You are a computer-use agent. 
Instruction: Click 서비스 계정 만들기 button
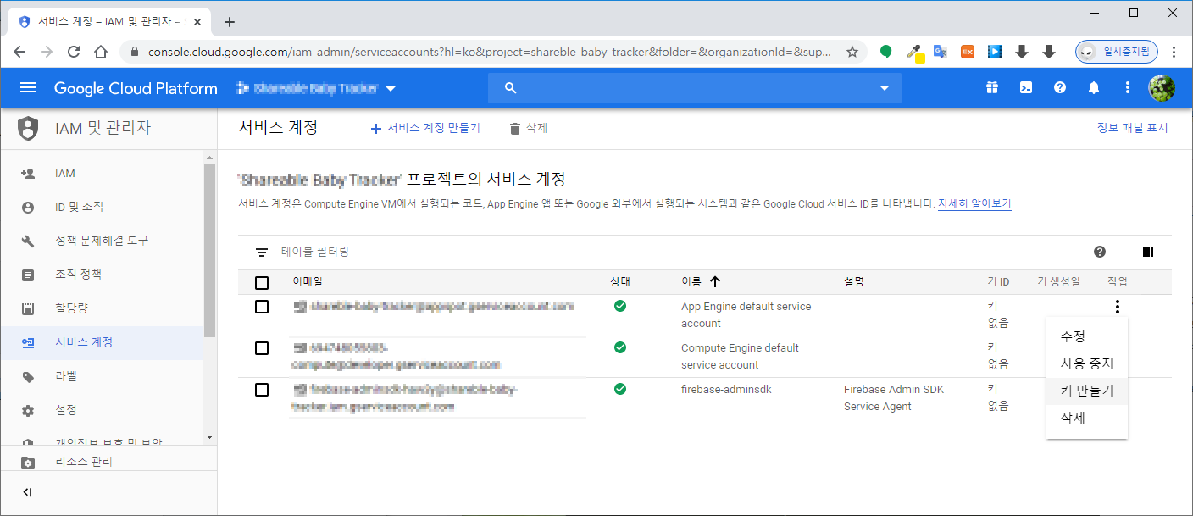pos(425,128)
